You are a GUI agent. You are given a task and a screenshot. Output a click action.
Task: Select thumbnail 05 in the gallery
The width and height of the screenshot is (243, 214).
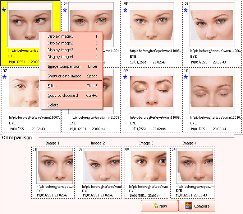151,25
